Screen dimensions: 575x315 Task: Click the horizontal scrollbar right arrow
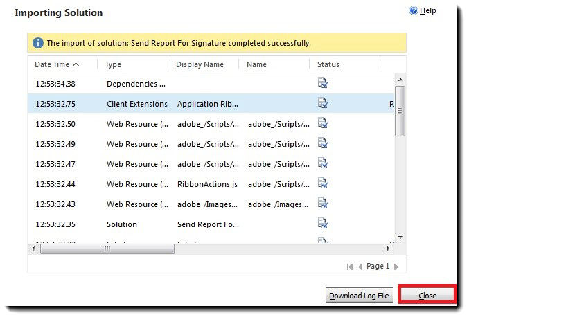(x=389, y=249)
